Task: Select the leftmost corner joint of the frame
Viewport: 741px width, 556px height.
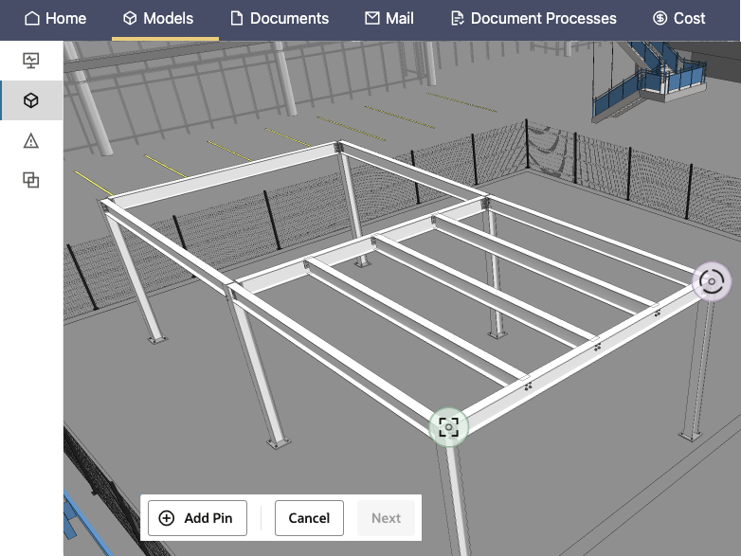Action: tap(108, 203)
